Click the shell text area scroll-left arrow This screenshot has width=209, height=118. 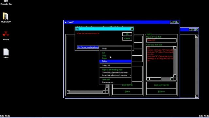click(x=148, y=79)
